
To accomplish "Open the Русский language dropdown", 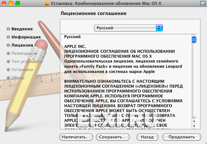I will coord(128,28).
